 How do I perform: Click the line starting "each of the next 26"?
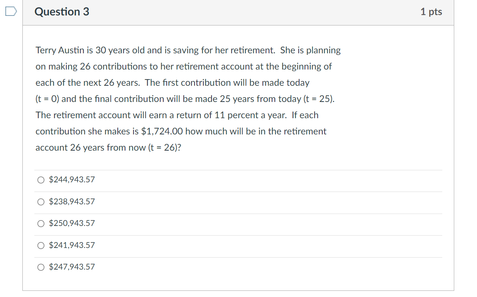(x=172, y=83)
